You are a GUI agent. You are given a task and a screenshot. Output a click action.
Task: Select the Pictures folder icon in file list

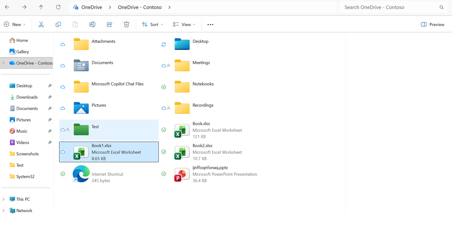(x=81, y=108)
